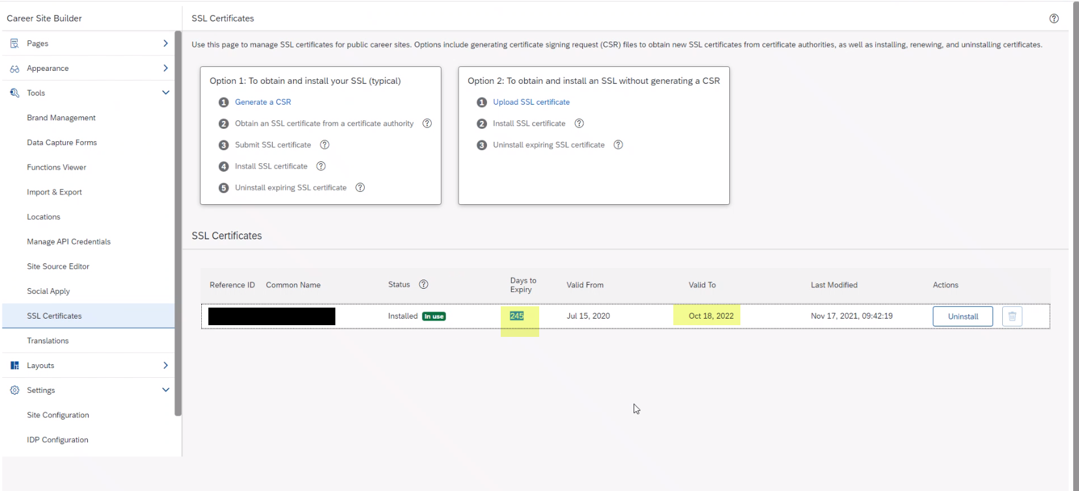
Task: Collapse the Tools section chevron
Action: (x=165, y=93)
